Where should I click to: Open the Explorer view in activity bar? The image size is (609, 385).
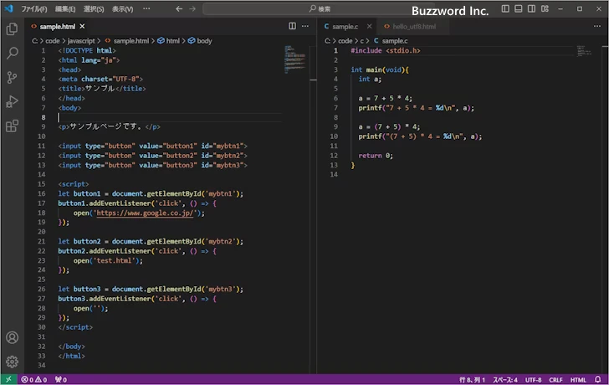pos(12,29)
